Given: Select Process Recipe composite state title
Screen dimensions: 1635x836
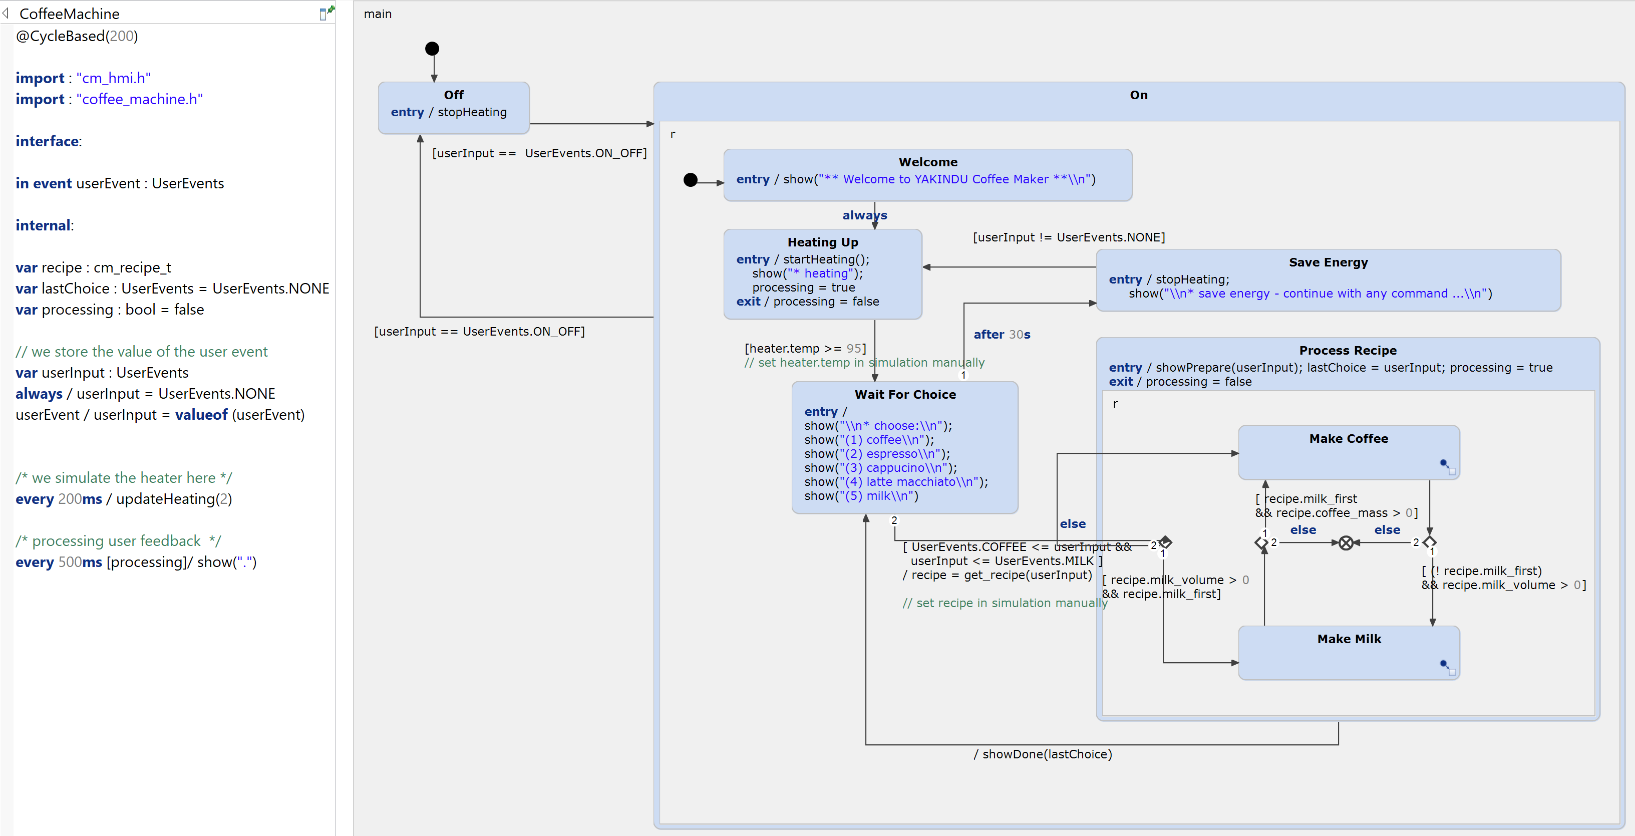Looking at the screenshot, I should tap(1348, 351).
